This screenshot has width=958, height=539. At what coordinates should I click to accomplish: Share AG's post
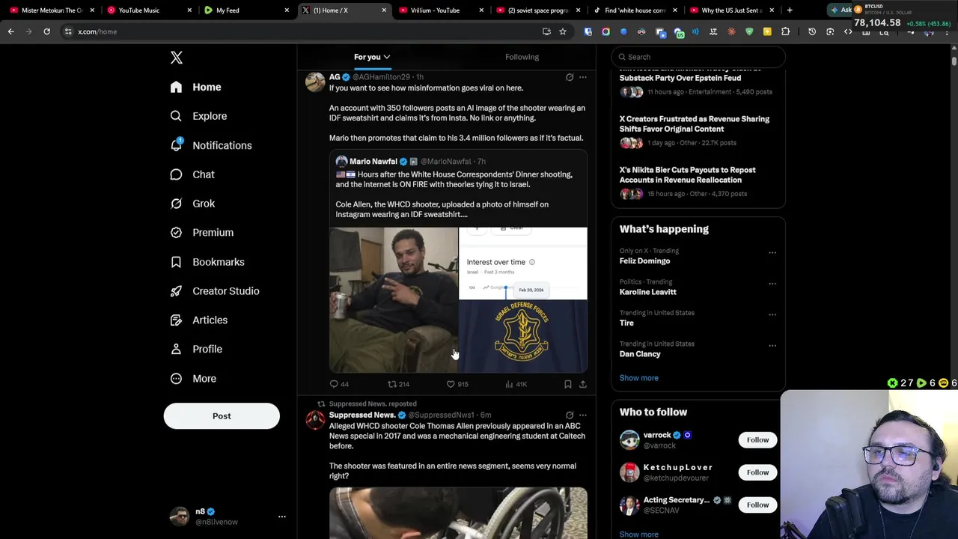click(x=583, y=384)
